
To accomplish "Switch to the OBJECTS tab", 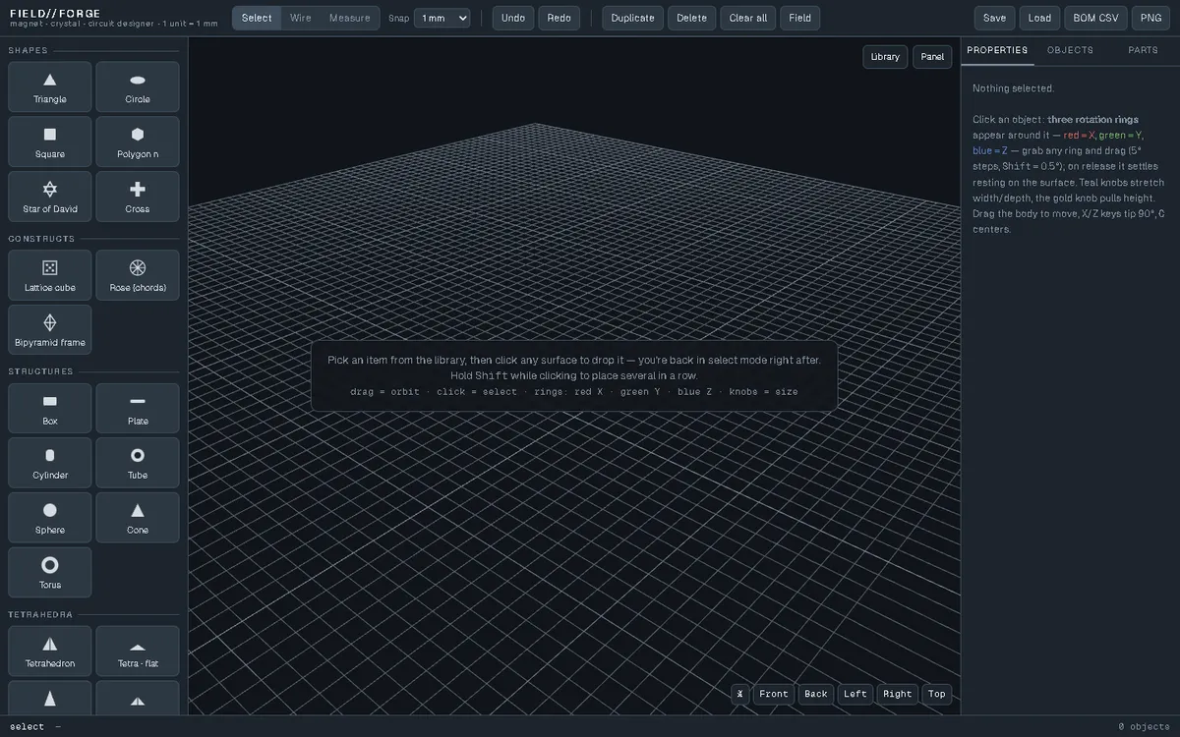I will [1070, 50].
